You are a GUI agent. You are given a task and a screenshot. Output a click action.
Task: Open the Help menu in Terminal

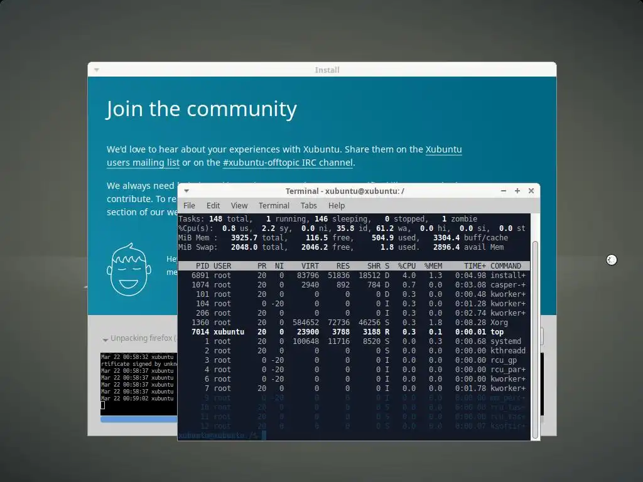(337, 205)
